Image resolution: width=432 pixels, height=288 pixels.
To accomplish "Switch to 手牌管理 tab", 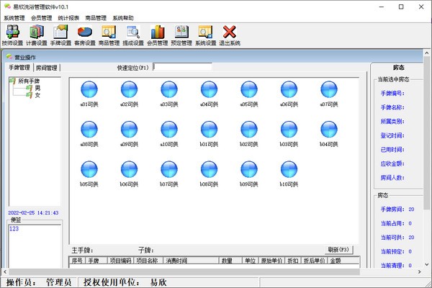I will pyautogui.click(x=19, y=68).
